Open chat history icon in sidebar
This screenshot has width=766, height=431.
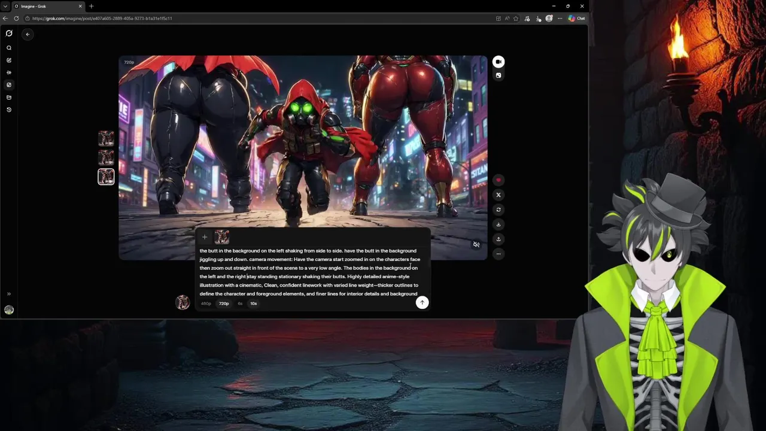click(9, 110)
